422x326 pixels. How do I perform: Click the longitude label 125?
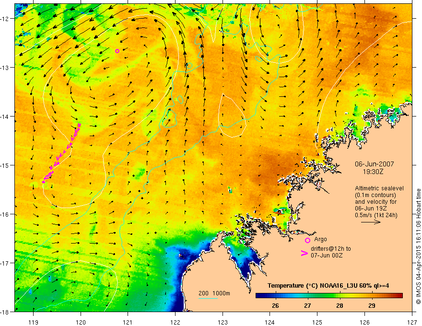coord(317,322)
